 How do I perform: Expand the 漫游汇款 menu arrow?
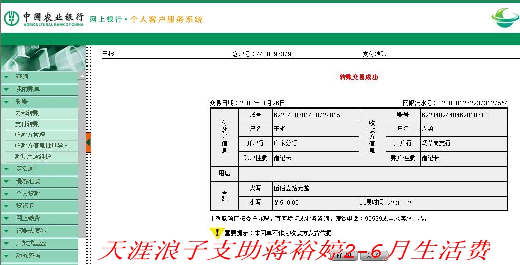pyautogui.click(x=6, y=181)
